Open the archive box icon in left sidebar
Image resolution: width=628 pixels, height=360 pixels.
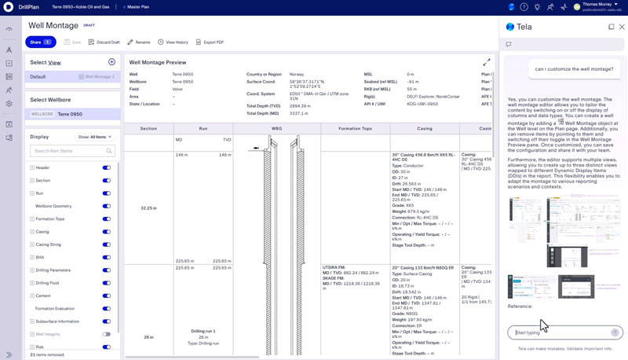click(x=9, y=124)
